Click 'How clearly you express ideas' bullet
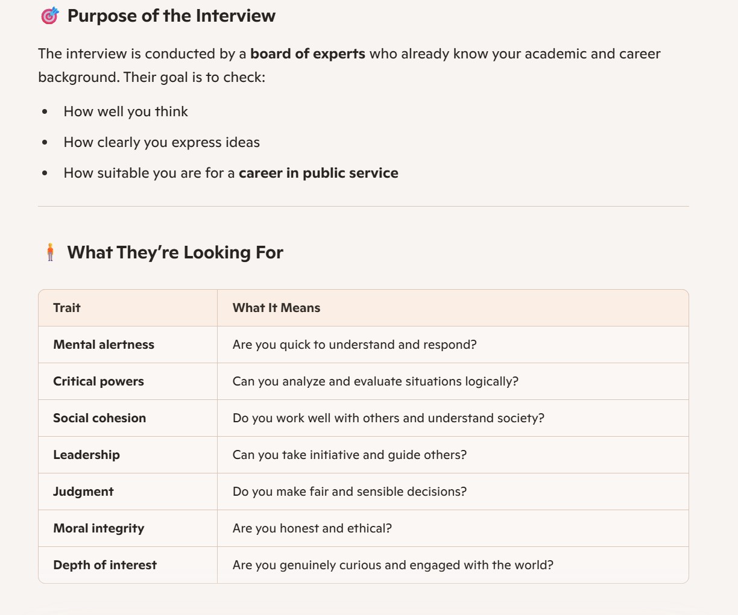This screenshot has height=615, width=738. click(x=162, y=142)
